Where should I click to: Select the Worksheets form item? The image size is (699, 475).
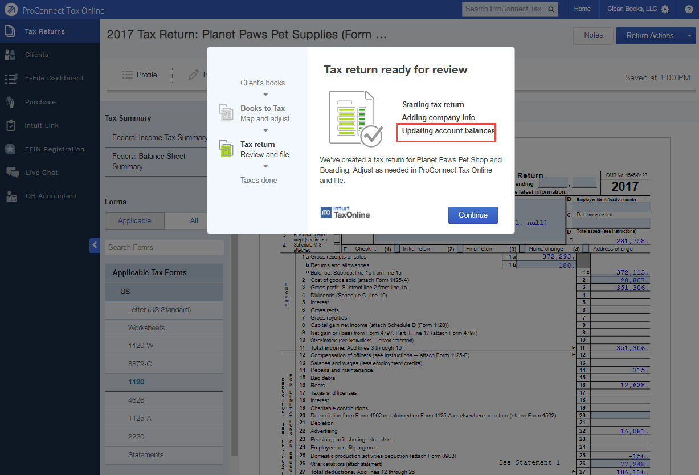pos(164,328)
